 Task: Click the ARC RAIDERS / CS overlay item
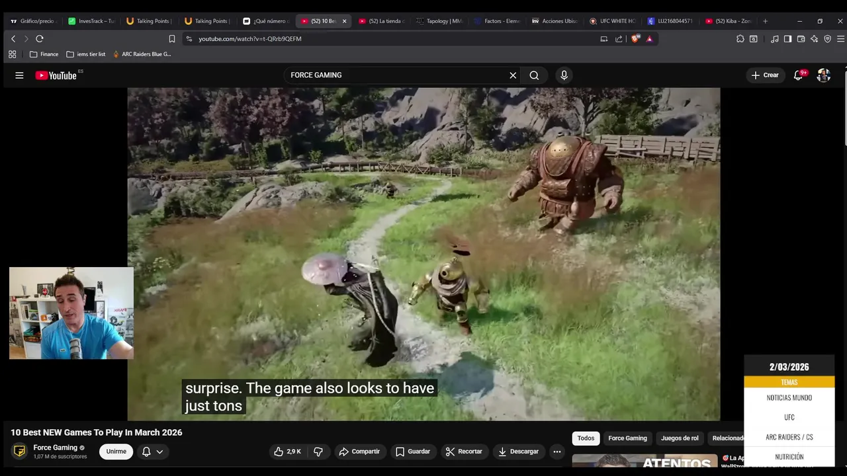(x=789, y=437)
